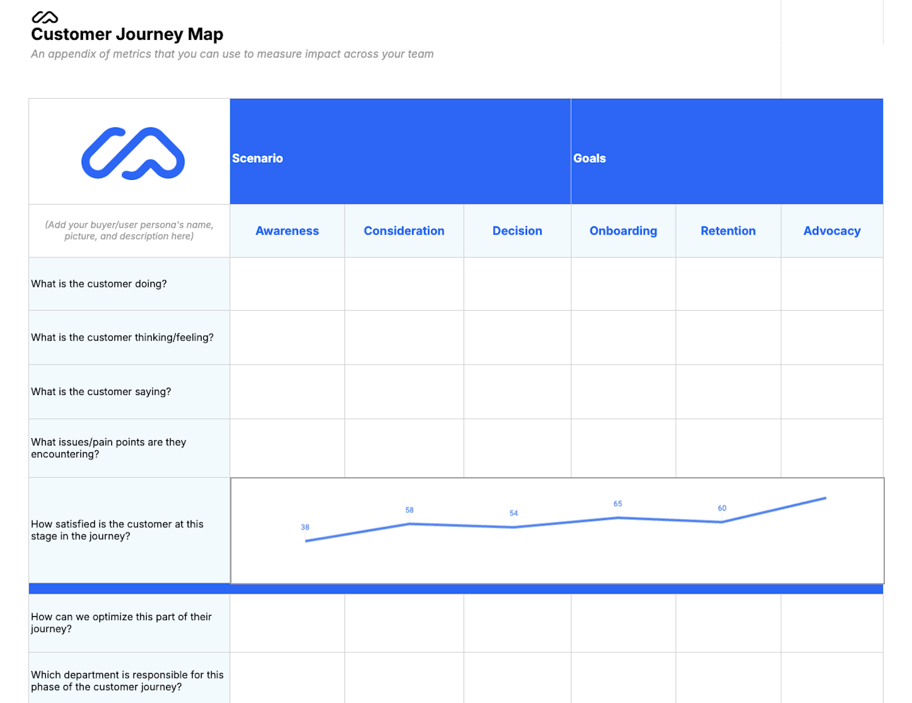
Task: Select the row labeled What is the customer saying
Action: click(101, 392)
